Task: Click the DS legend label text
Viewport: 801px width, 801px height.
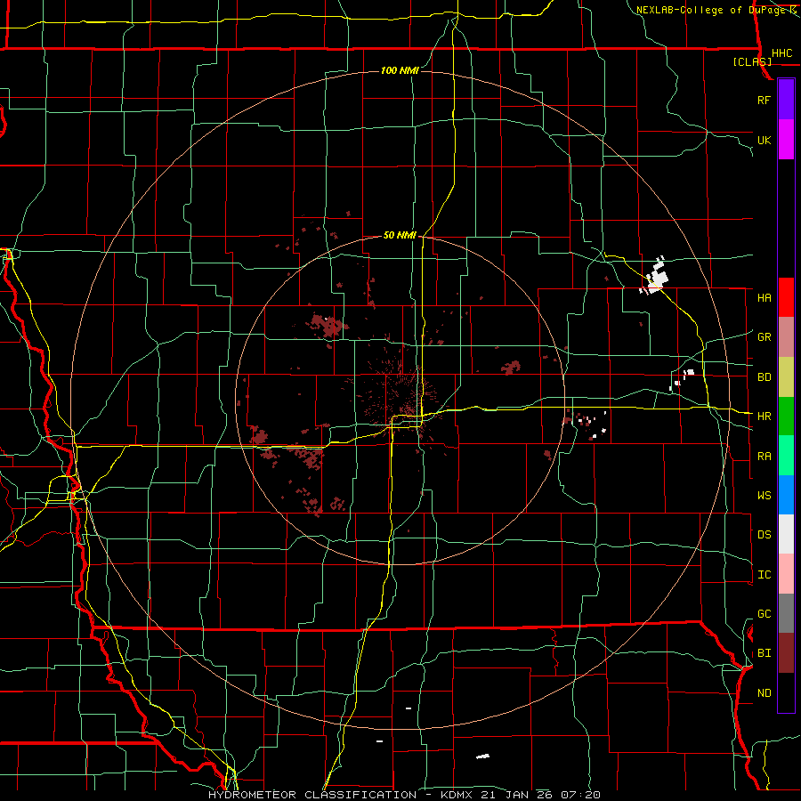Action: [764, 535]
